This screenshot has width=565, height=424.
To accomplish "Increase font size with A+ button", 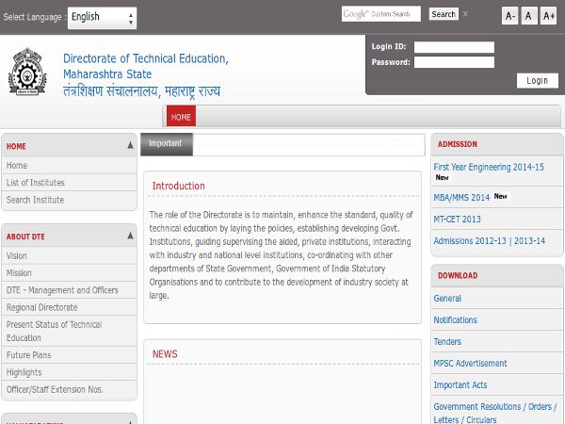I will [548, 16].
